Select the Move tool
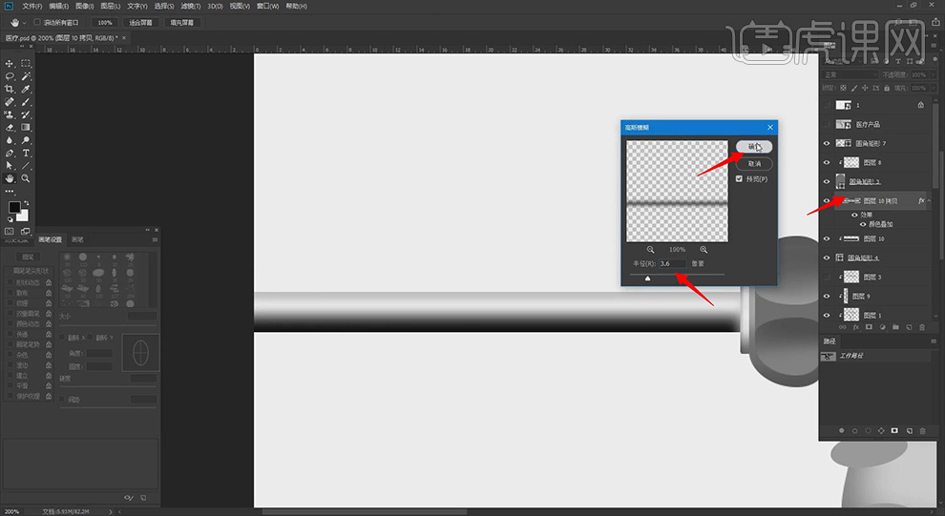 click(x=9, y=63)
